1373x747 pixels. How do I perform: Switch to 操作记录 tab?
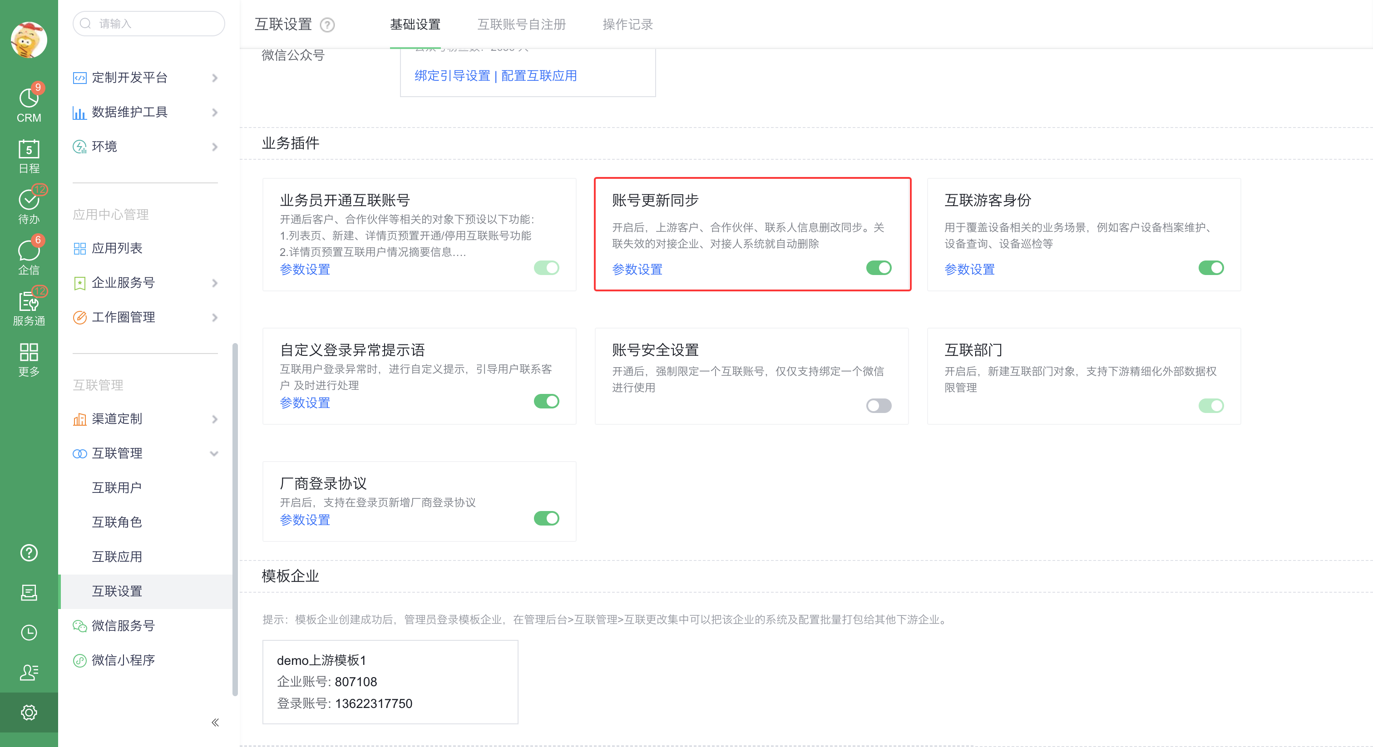coord(627,25)
